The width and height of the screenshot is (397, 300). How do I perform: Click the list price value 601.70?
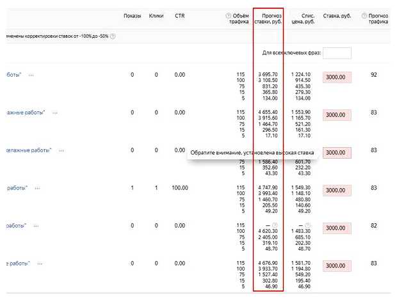(x=303, y=162)
